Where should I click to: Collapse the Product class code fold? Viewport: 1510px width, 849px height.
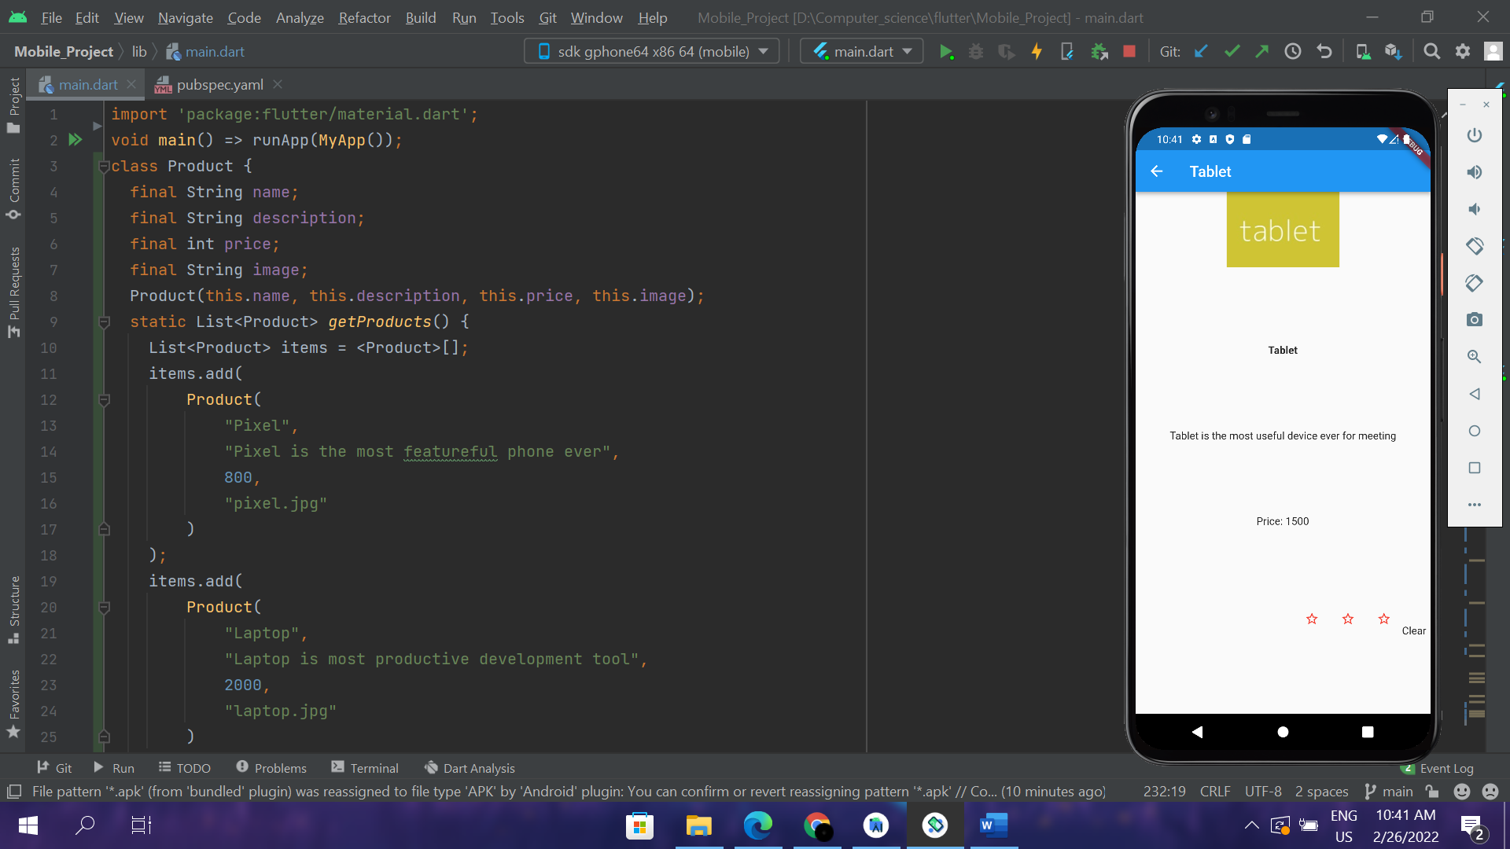click(104, 166)
